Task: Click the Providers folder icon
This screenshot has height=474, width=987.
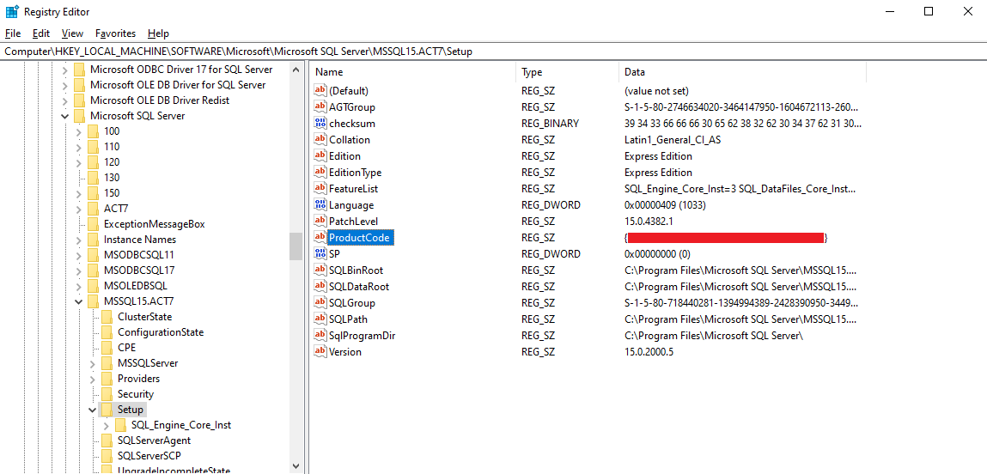Action: click(107, 379)
